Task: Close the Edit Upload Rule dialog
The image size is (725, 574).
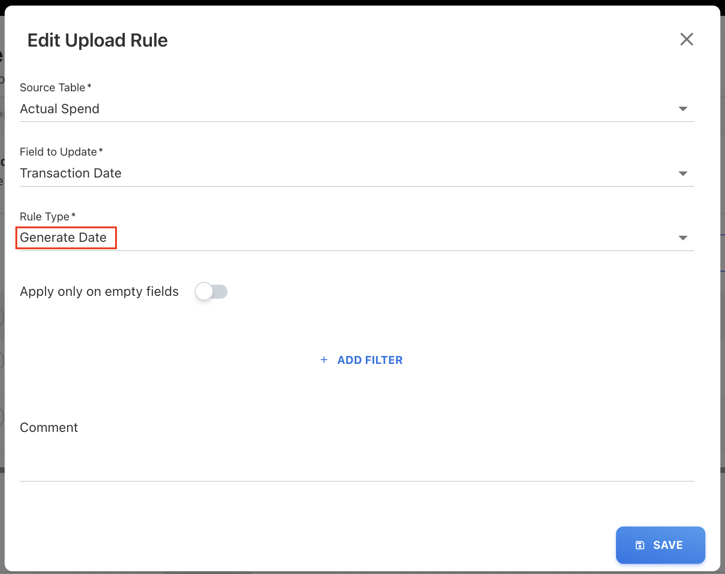Action: tap(686, 39)
